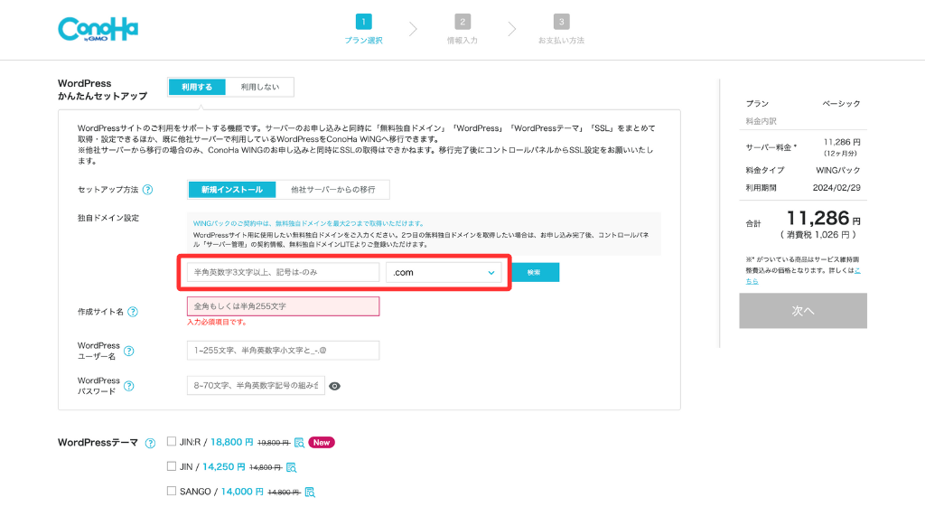925x507 pixels.
Task: Click the 入力必須項目です error message
Action: 217,323
